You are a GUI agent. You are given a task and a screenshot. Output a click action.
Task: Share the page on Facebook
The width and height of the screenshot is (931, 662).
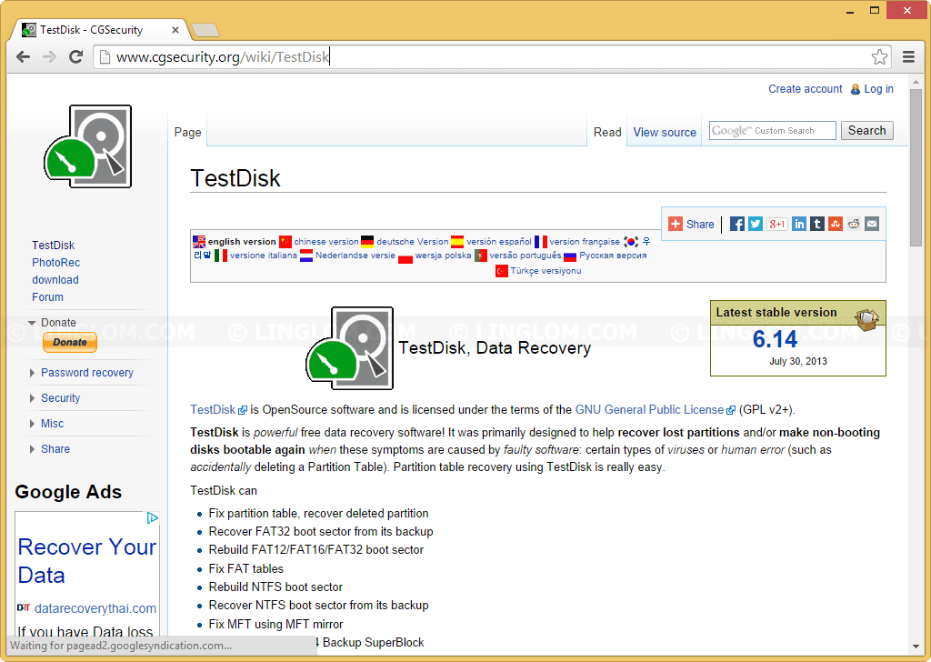click(x=736, y=224)
